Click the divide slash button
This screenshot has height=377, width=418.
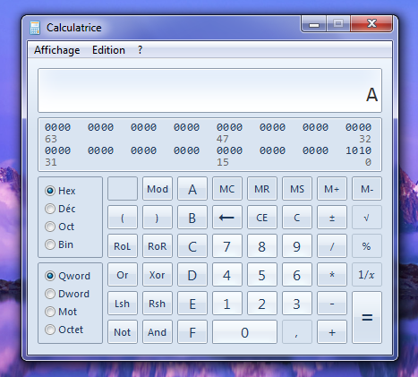coord(332,246)
